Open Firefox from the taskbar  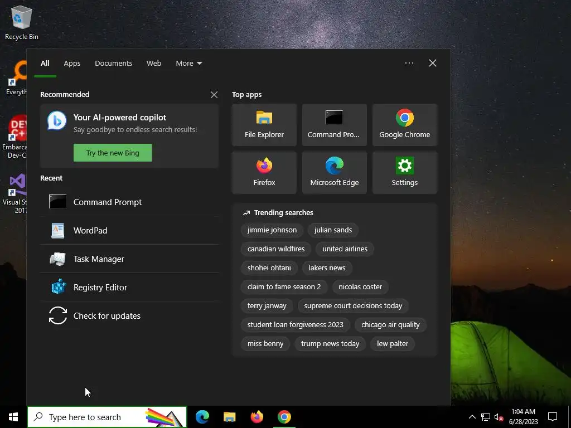[x=257, y=417]
